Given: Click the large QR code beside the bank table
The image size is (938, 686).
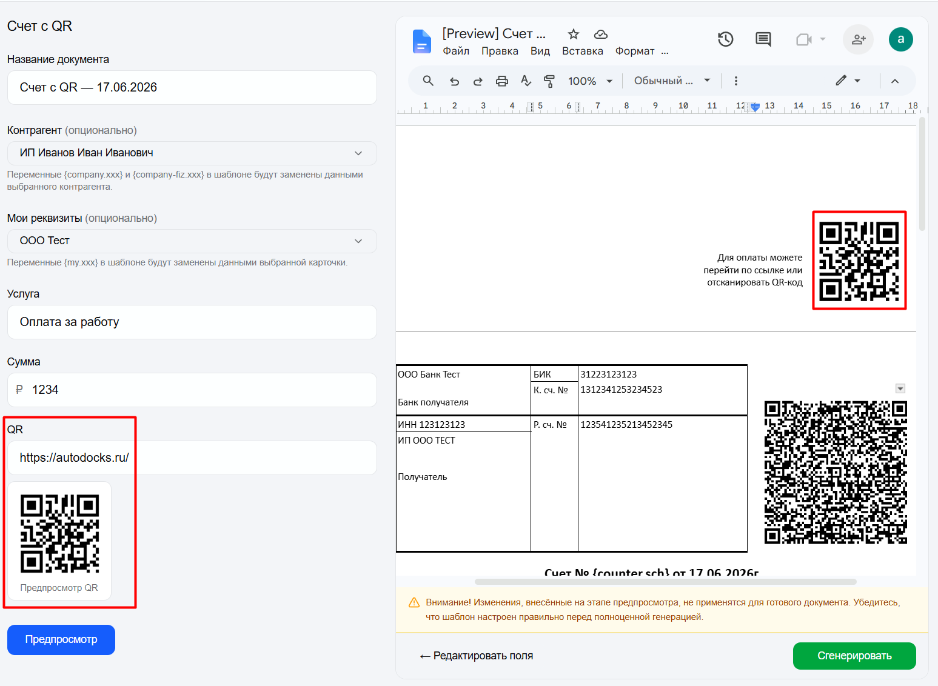Looking at the screenshot, I should (836, 472).
